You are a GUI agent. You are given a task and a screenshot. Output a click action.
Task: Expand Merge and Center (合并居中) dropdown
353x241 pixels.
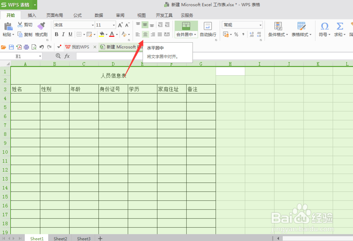[x=195, y=35]
